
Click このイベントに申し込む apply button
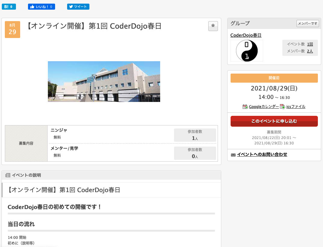(x=274, y=121)
